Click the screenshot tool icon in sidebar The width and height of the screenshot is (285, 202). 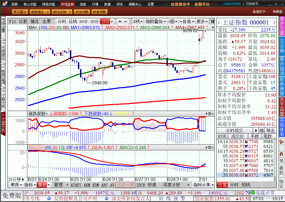(282, 161)
